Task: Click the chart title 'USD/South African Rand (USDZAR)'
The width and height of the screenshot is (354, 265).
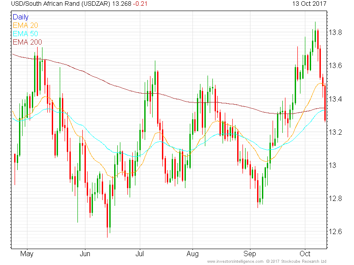Action: (x=61, y=4)
